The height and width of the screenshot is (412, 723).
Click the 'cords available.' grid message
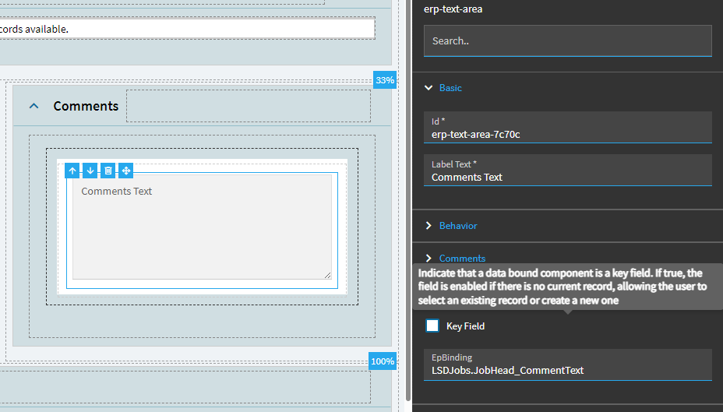point(34,29)
